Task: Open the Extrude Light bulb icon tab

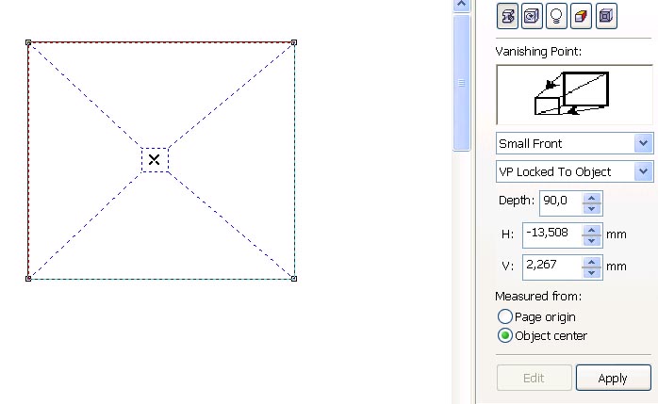Action: pos(556,16)
